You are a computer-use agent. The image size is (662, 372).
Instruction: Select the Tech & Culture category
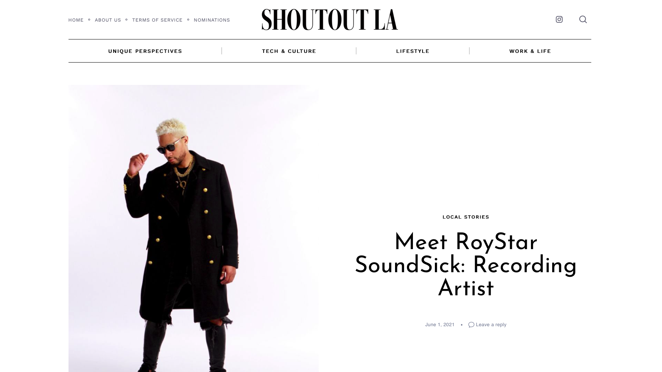(x=289, y=51)
